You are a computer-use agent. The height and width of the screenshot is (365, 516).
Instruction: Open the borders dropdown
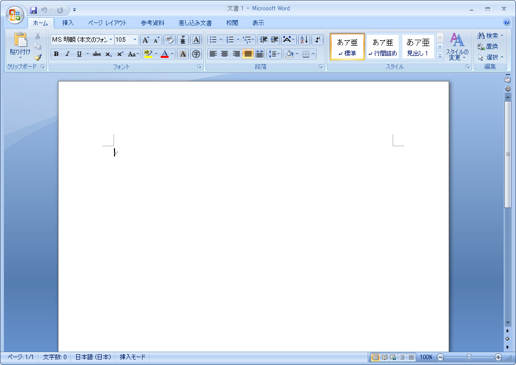coord(314,54)
